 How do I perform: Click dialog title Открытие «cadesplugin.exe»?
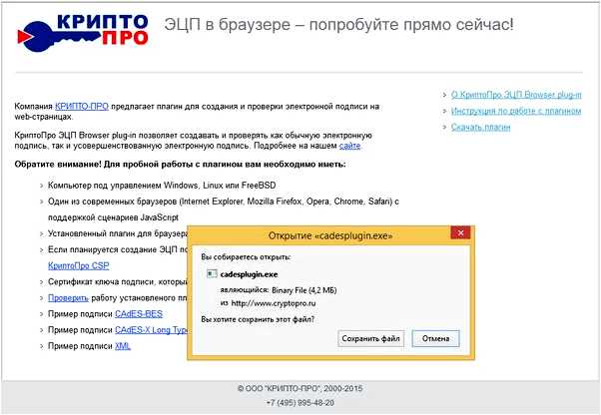pos(330,235)
